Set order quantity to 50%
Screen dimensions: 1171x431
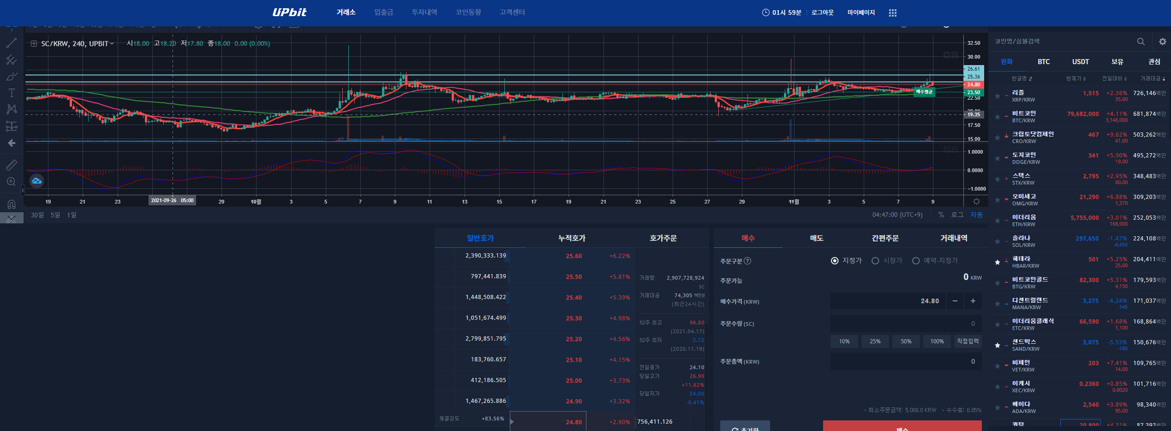(906, 341)
